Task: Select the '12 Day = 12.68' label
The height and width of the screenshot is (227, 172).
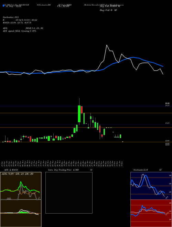Action: (x=13, y=6)
